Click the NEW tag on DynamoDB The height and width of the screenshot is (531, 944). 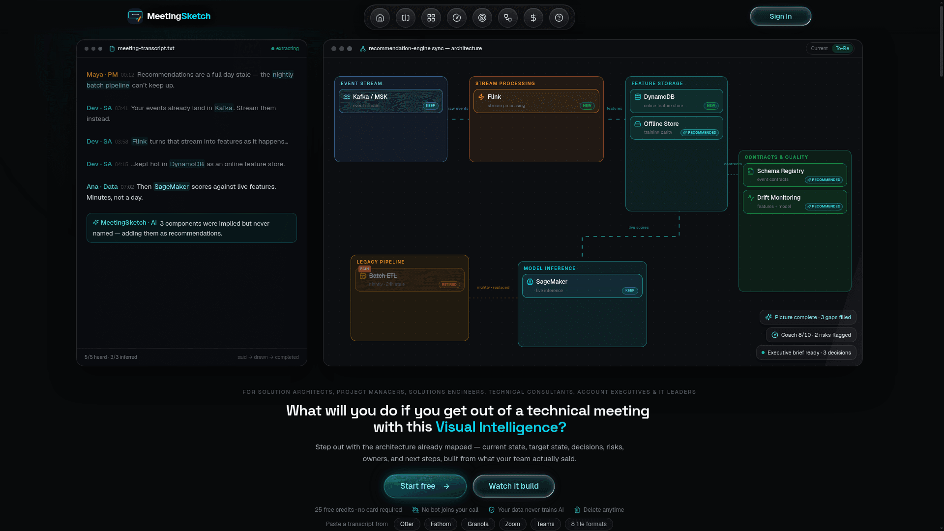click(711, 106)
